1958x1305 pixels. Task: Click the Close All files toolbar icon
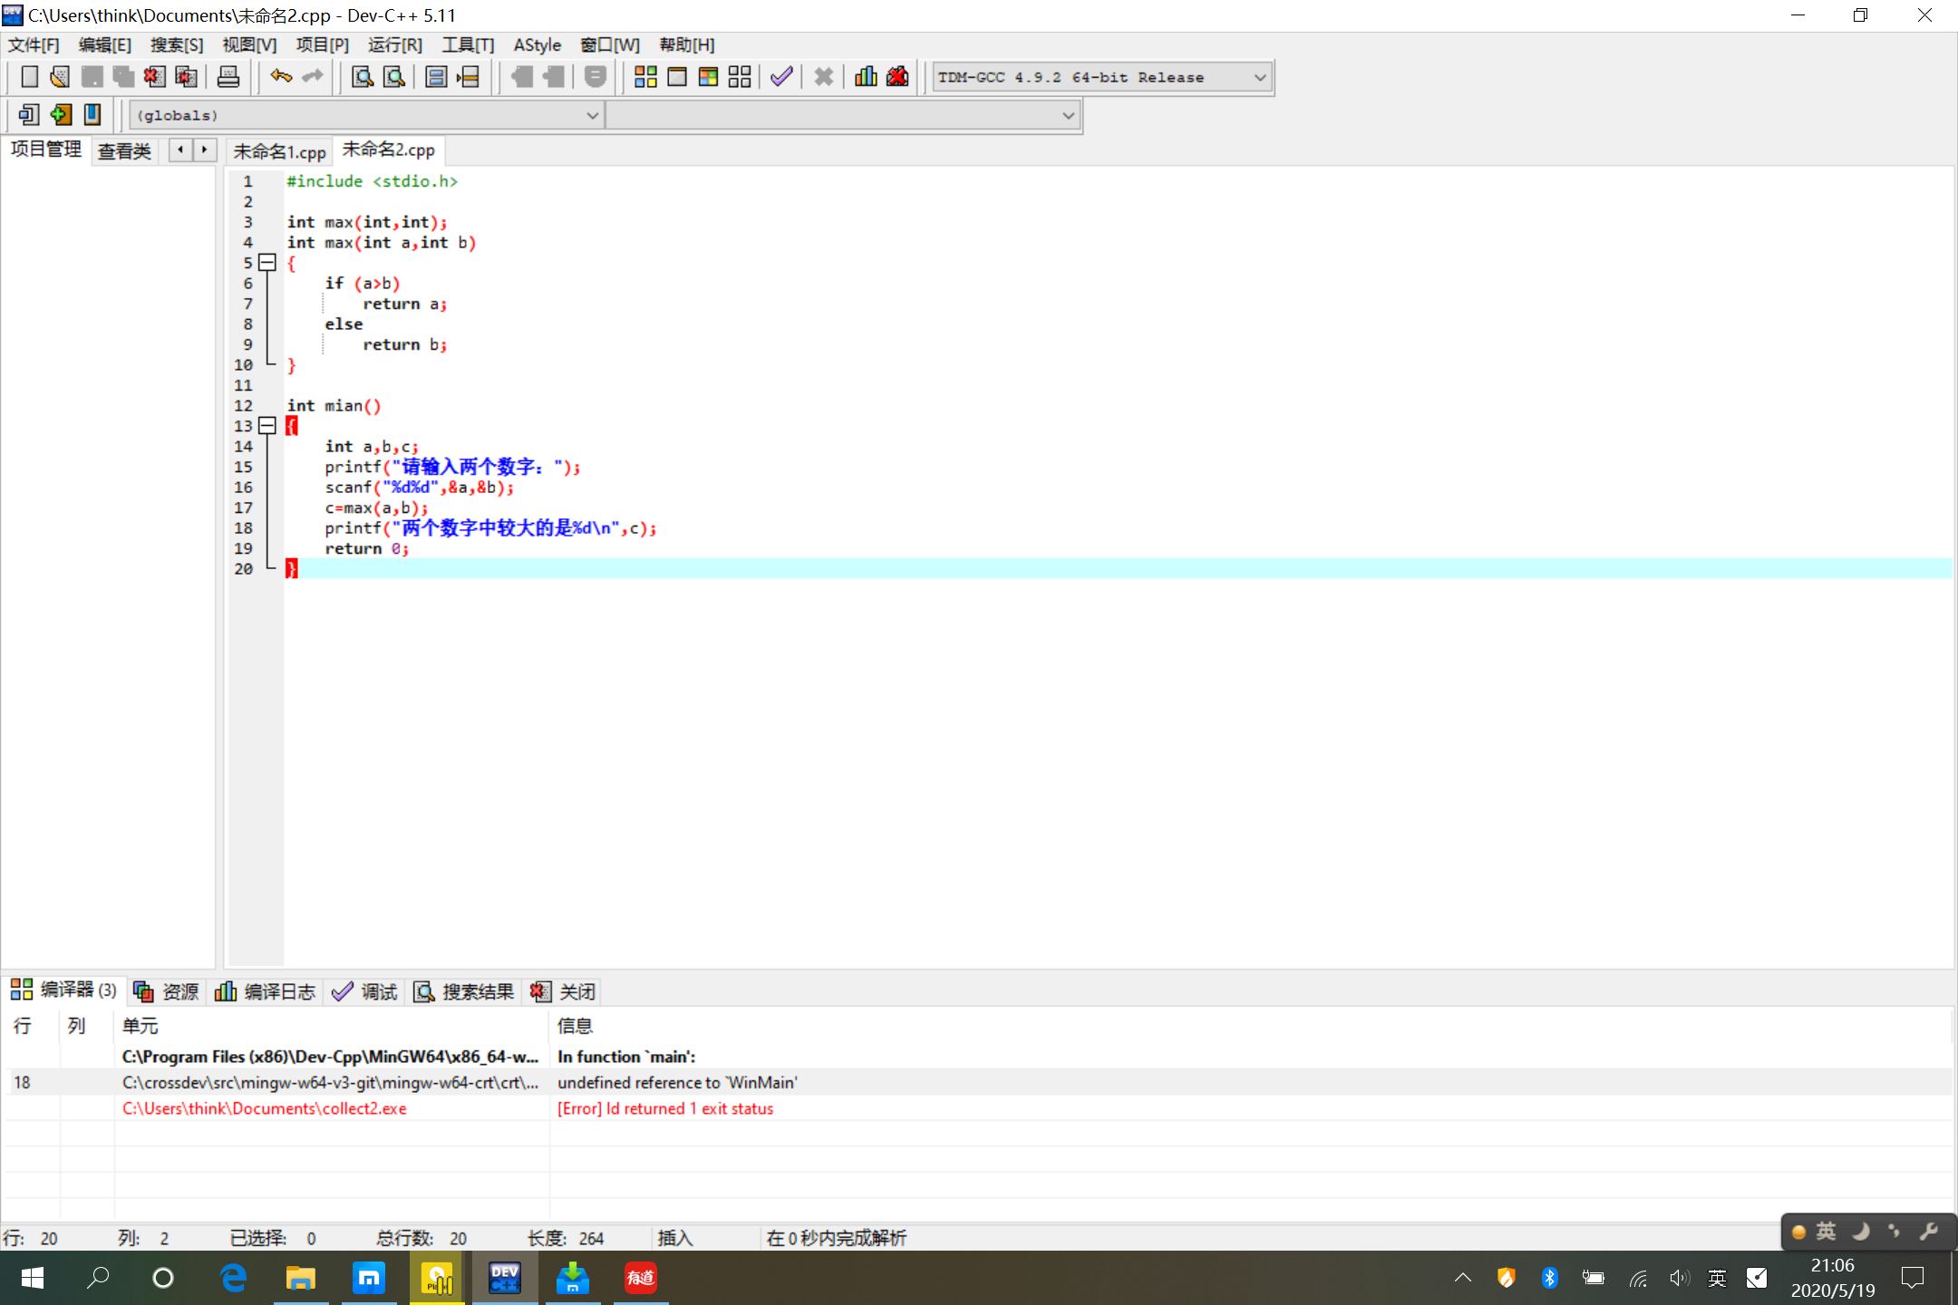pyautogui.click(x=186, y=77)
